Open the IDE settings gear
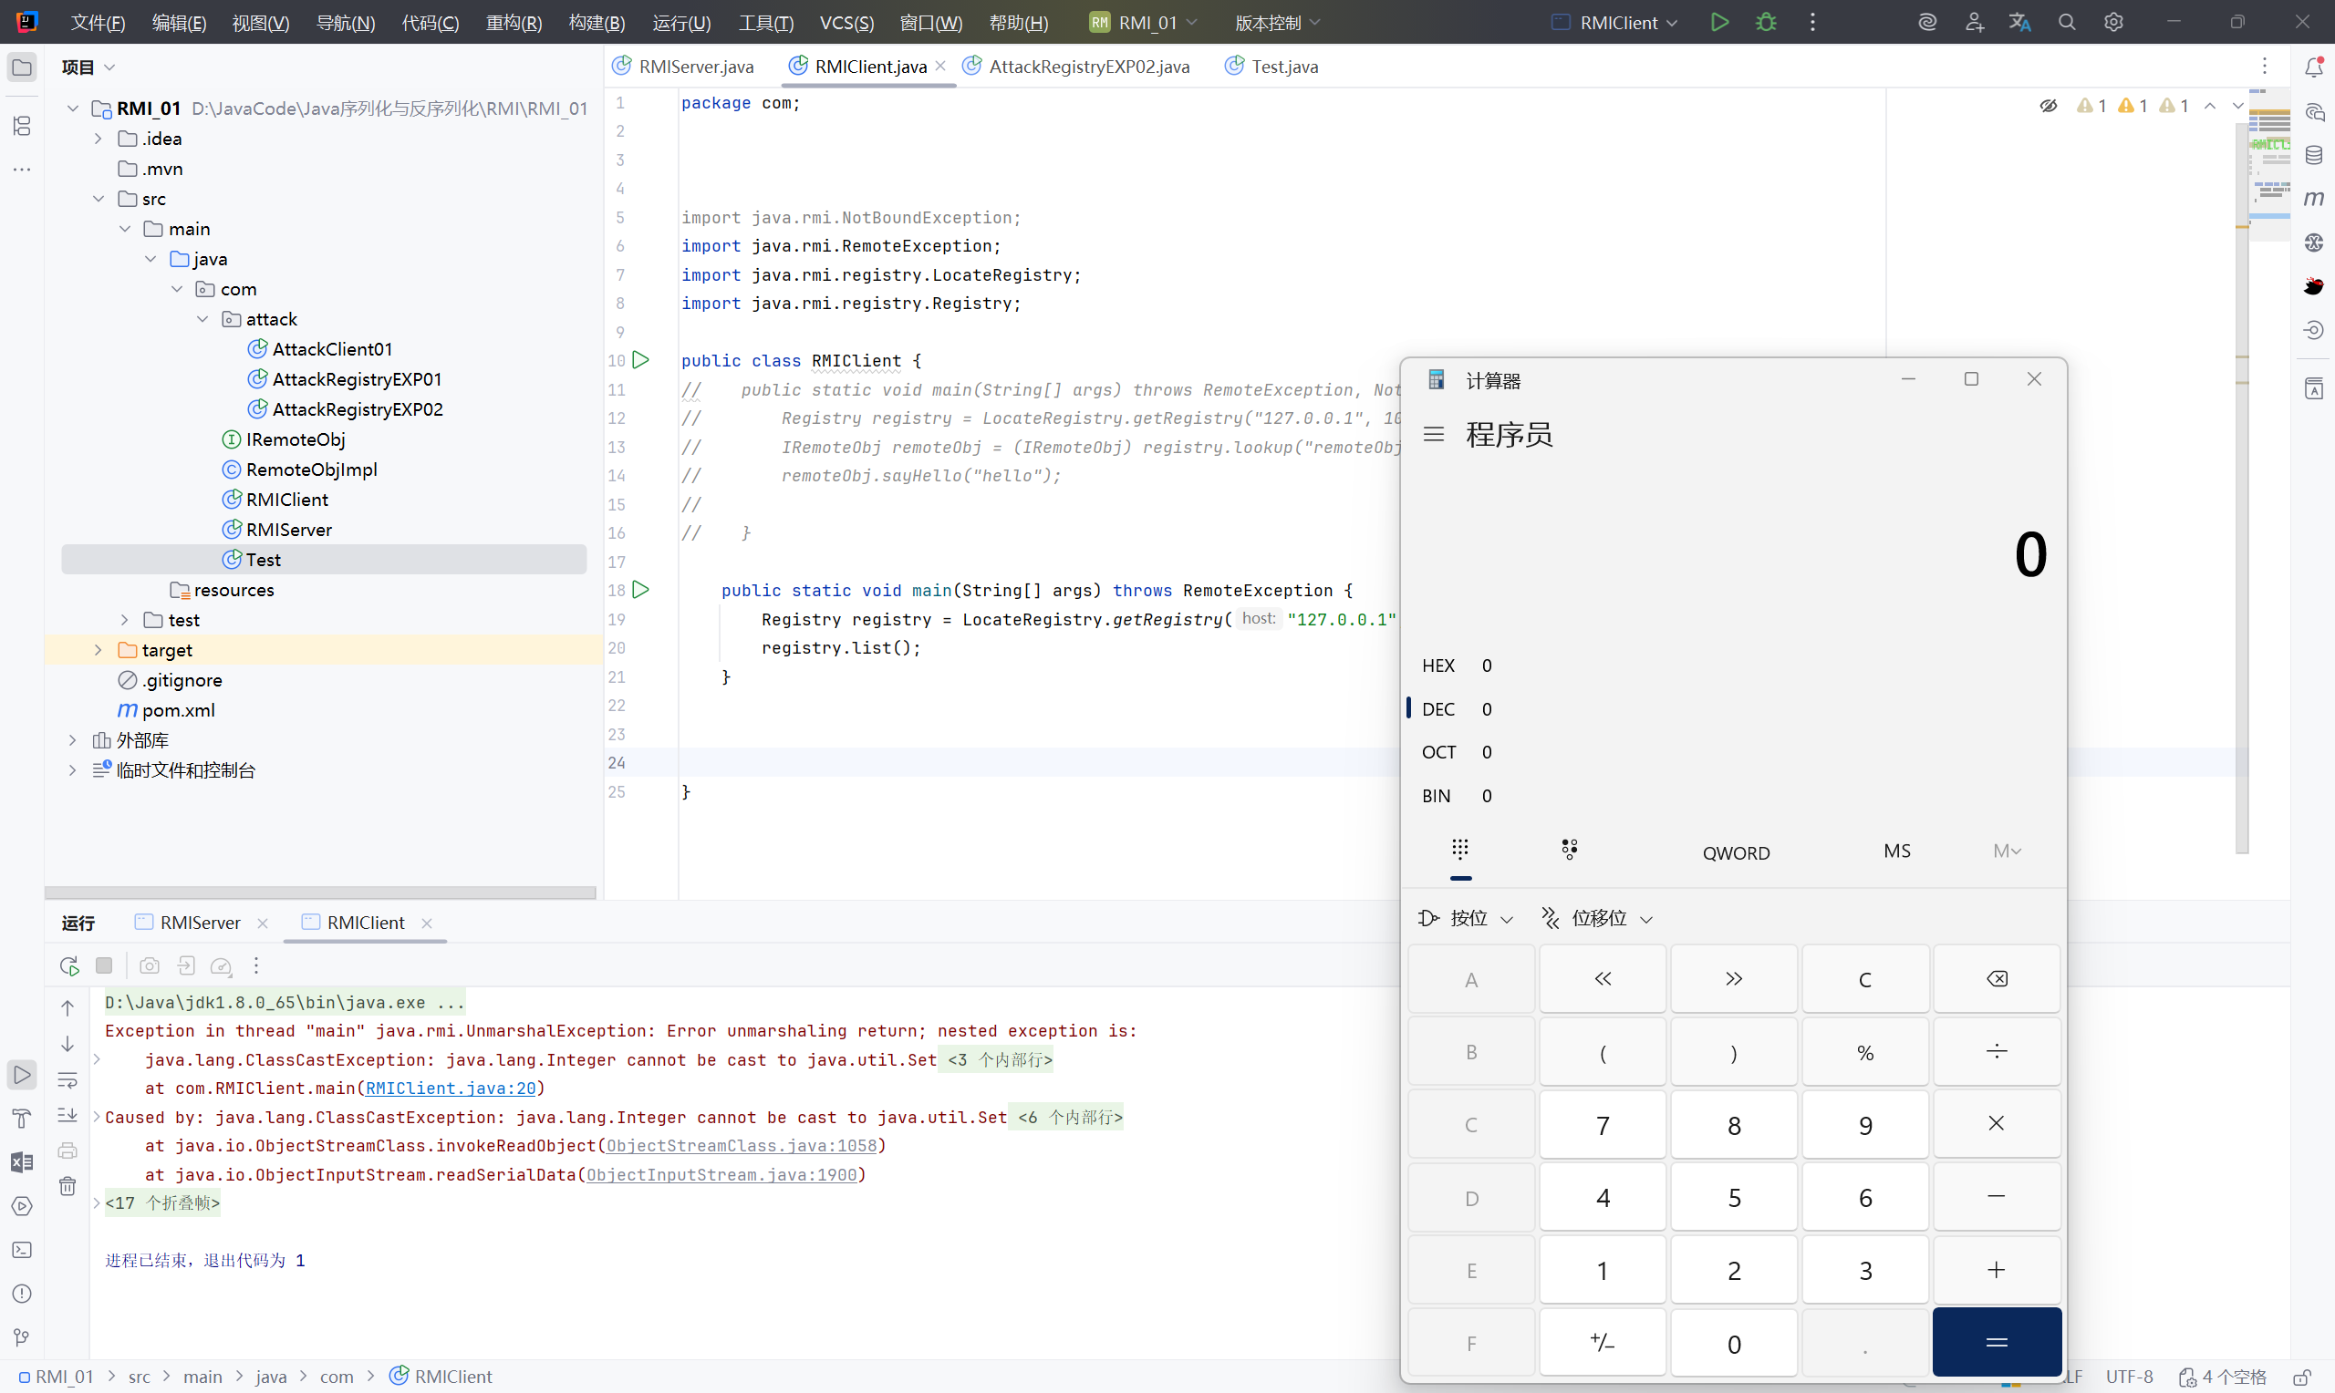This screenshot has width=2335, height=1393. click(x=2112, y=22)
